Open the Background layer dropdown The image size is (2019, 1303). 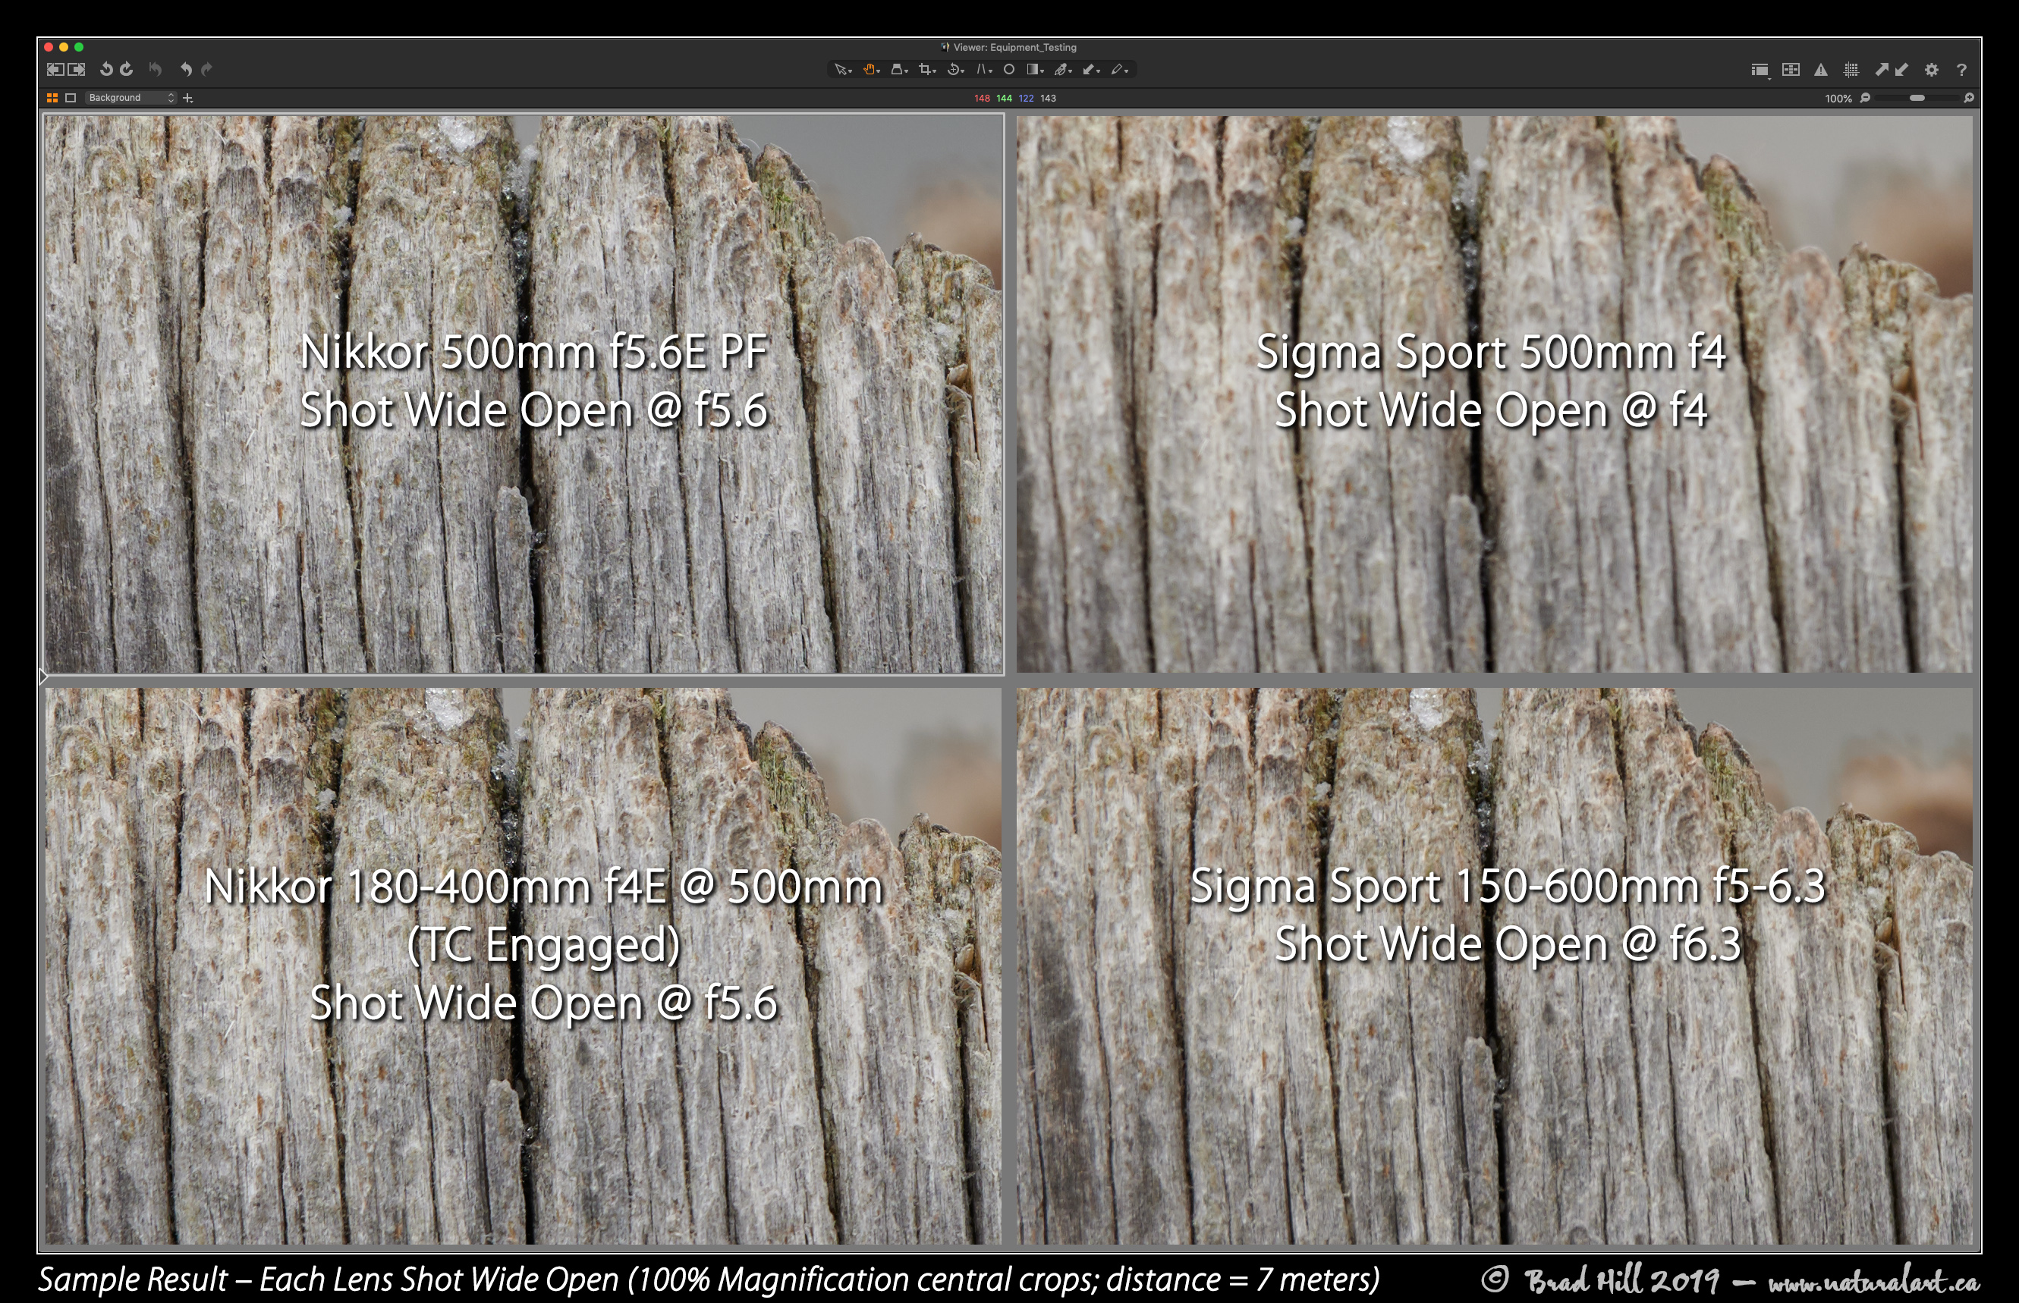click(131, 98)
